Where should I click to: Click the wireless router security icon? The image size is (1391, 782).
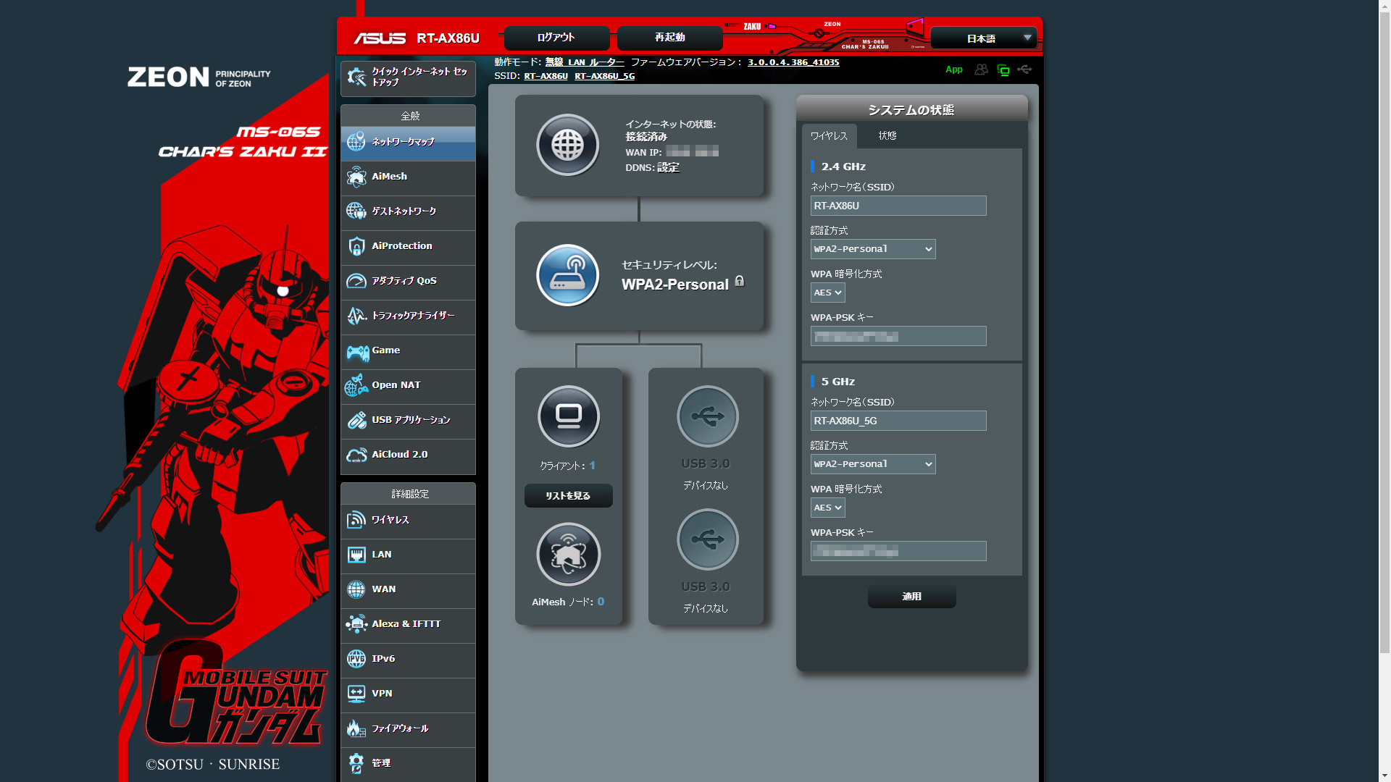coord(567,275)
